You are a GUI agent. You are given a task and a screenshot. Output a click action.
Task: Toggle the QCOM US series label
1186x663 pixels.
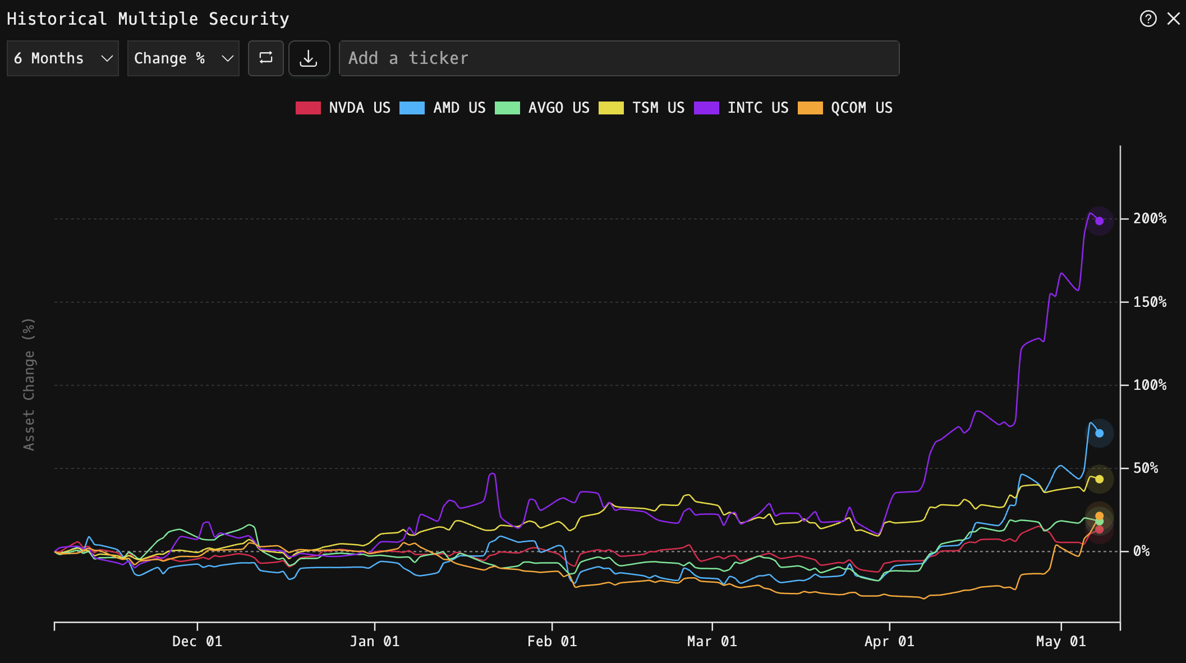coord(862,108)
